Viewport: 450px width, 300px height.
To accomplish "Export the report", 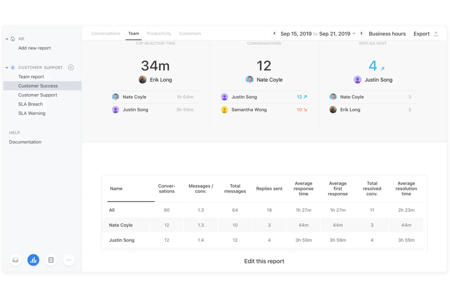I will pyautogui.click(x=421, y=33).
